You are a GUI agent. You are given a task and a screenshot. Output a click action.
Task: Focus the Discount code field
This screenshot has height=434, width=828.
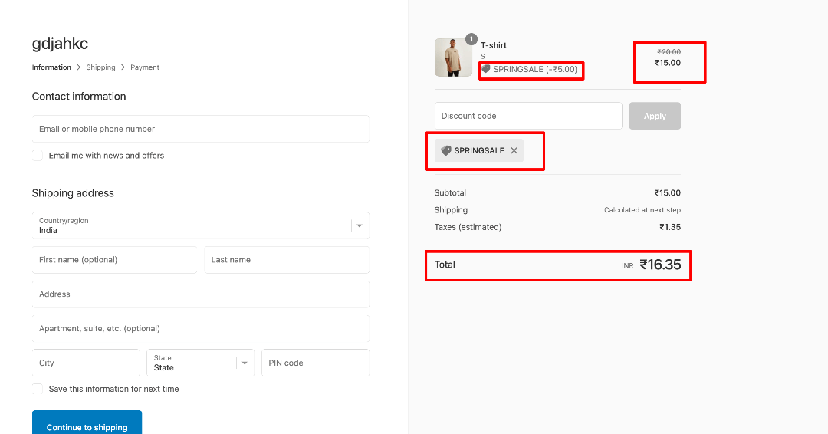[528, 116]
